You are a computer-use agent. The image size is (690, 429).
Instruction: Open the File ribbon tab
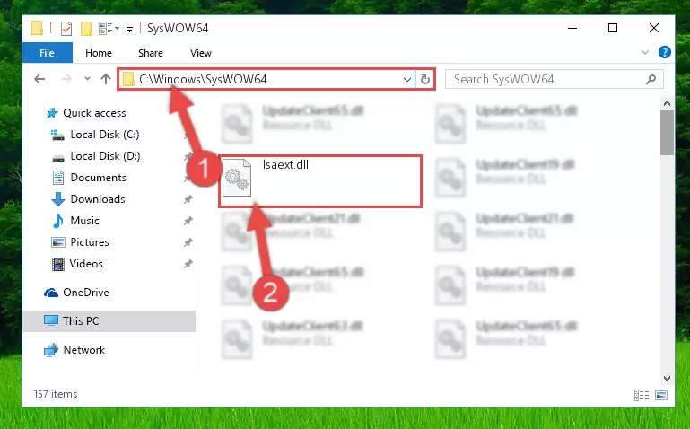point(47,53)
